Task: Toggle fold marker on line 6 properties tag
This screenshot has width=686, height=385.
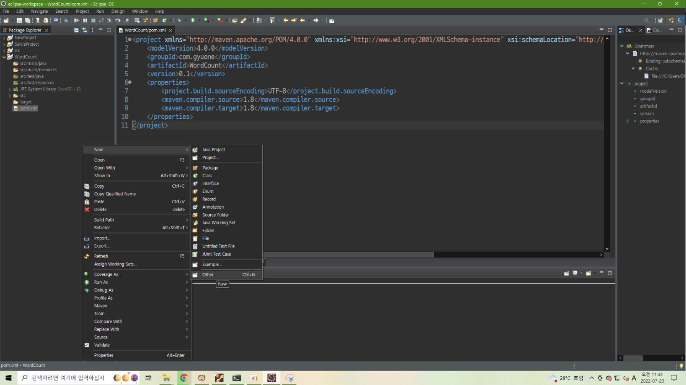Action: tap(130, 82)
